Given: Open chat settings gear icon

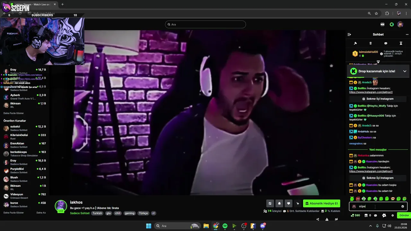Looking at the screenshot, I should click(x=392, y=215).
